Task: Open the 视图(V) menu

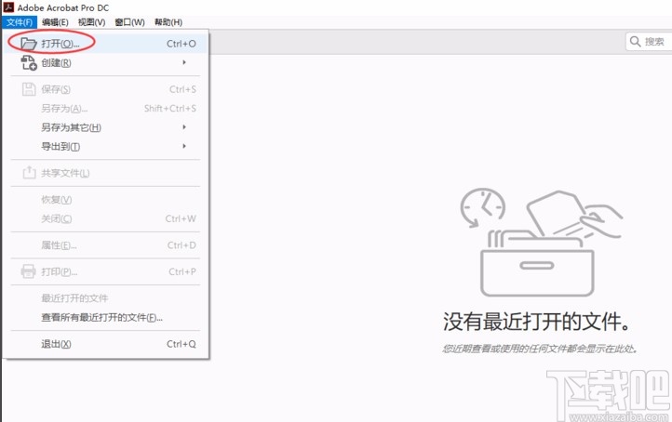Action: click(x=91, y=22)
